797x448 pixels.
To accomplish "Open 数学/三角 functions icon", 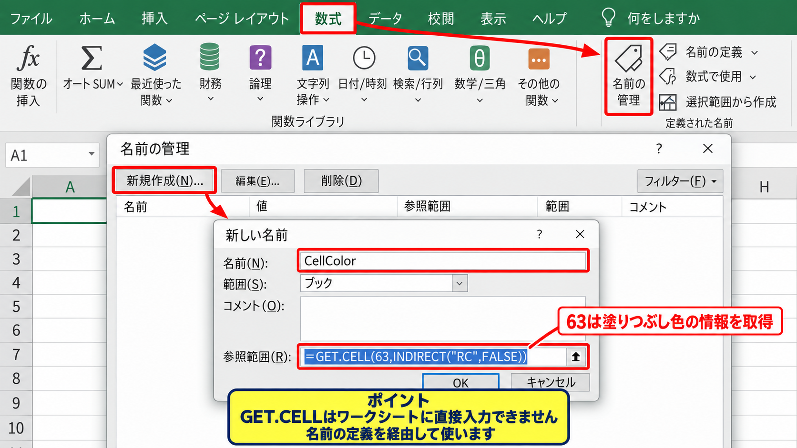I will [480, 58].
